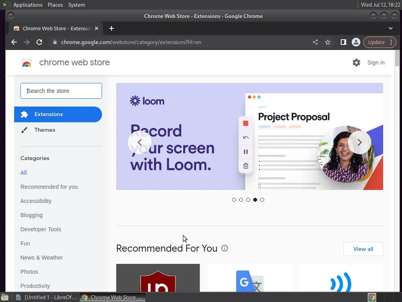Open Loom promotional banner
This screenshot has height=302, width=402.
click(x=249, y=136)
